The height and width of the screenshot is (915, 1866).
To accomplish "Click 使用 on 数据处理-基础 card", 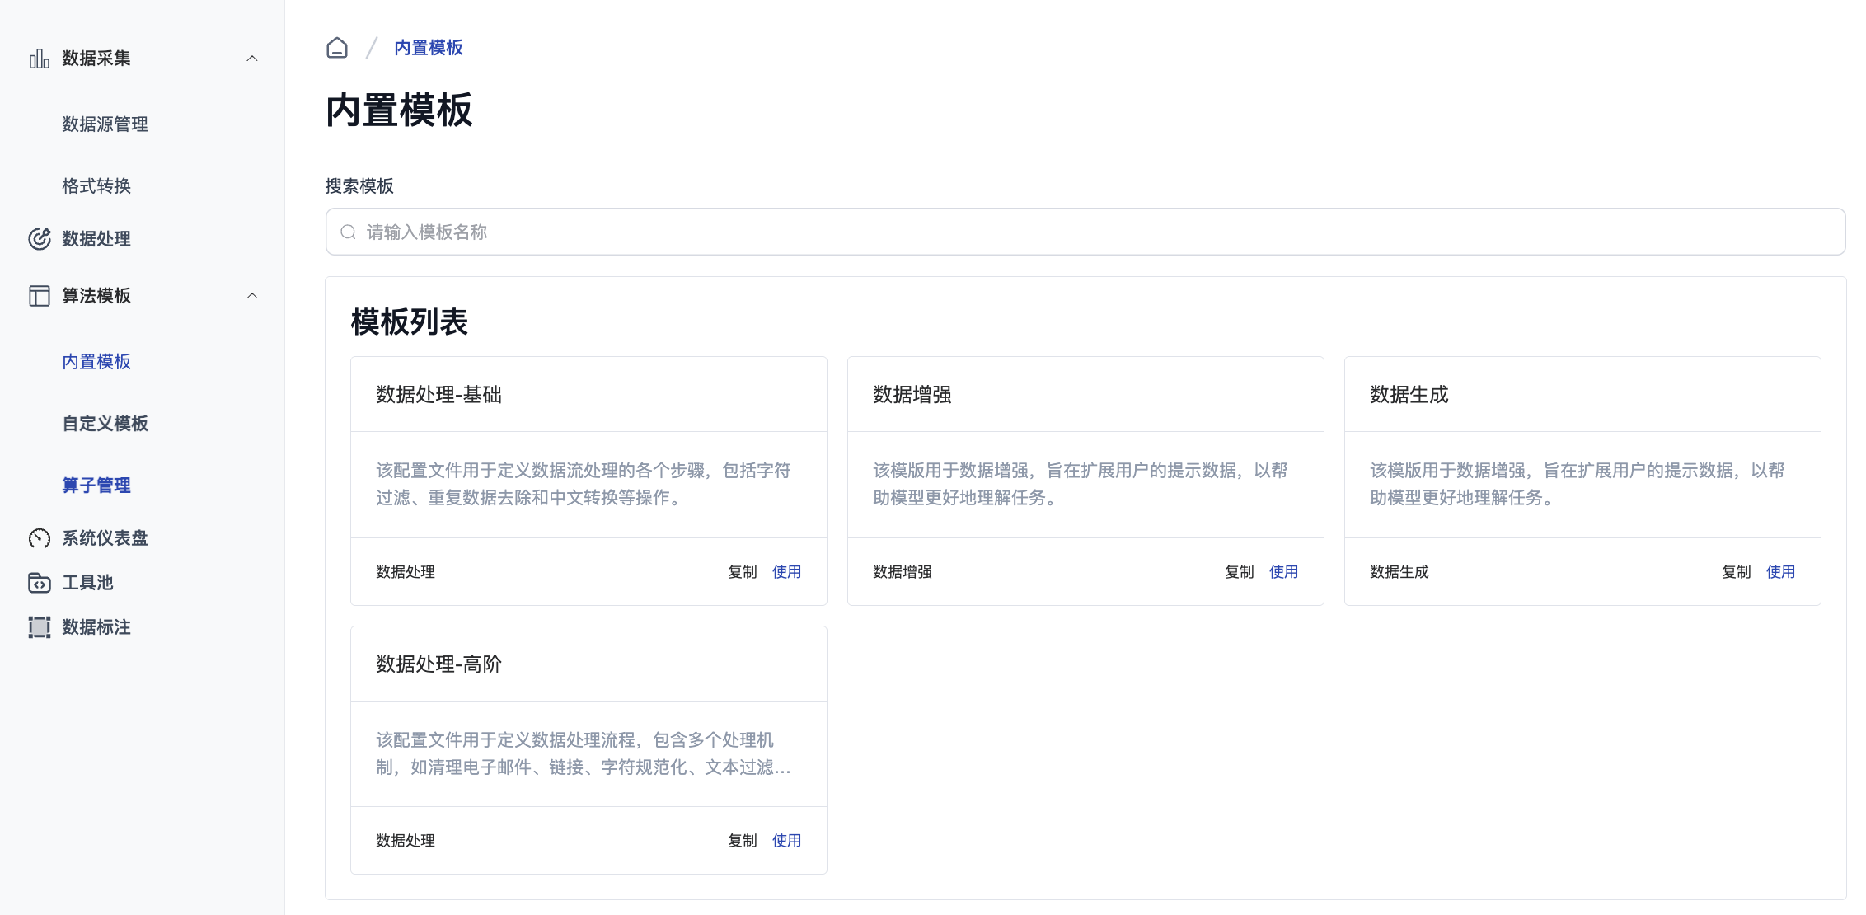I will pos(786,572).
